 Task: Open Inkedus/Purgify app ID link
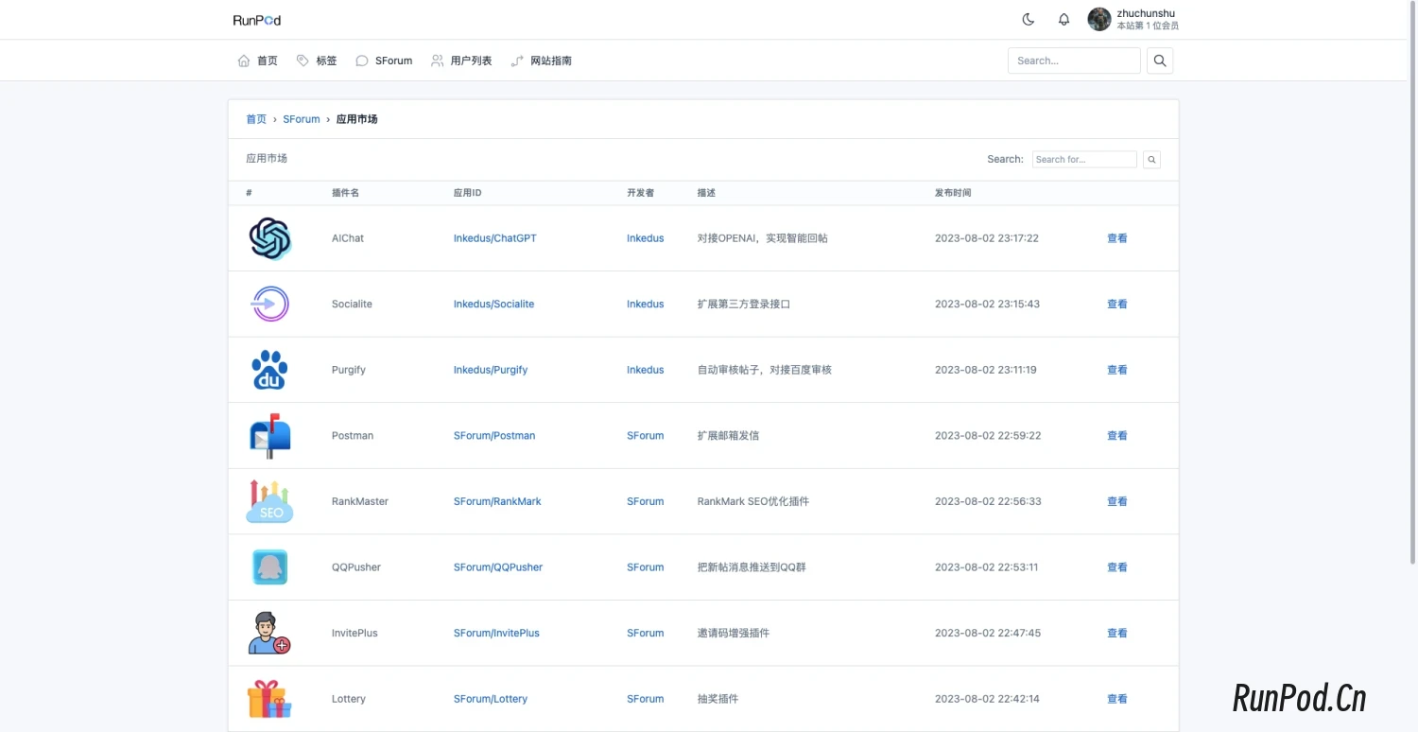[491, 370]
